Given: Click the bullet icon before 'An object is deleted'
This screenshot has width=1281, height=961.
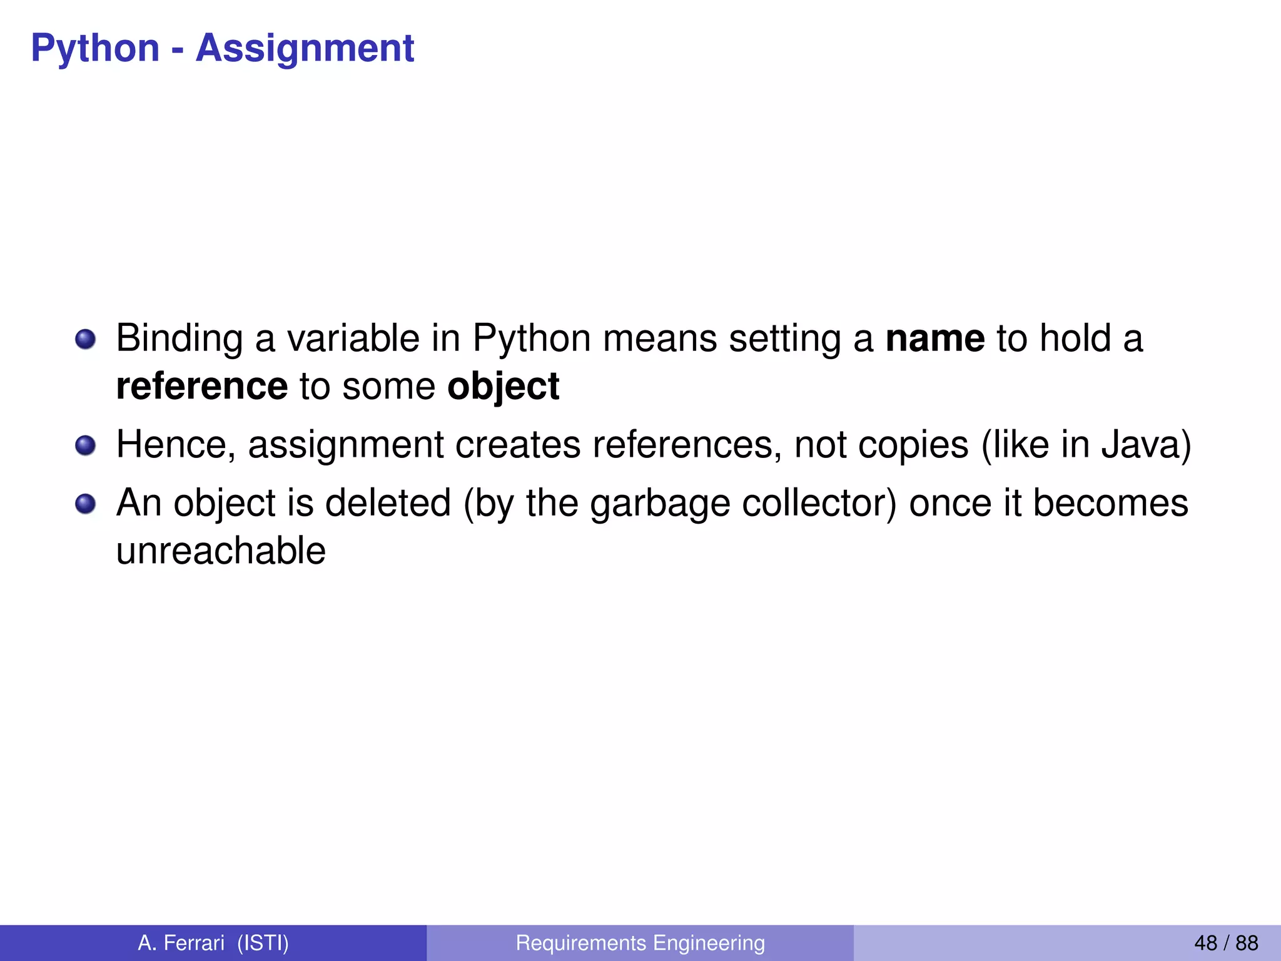Looking at the screenshot, I should [85, 504].
